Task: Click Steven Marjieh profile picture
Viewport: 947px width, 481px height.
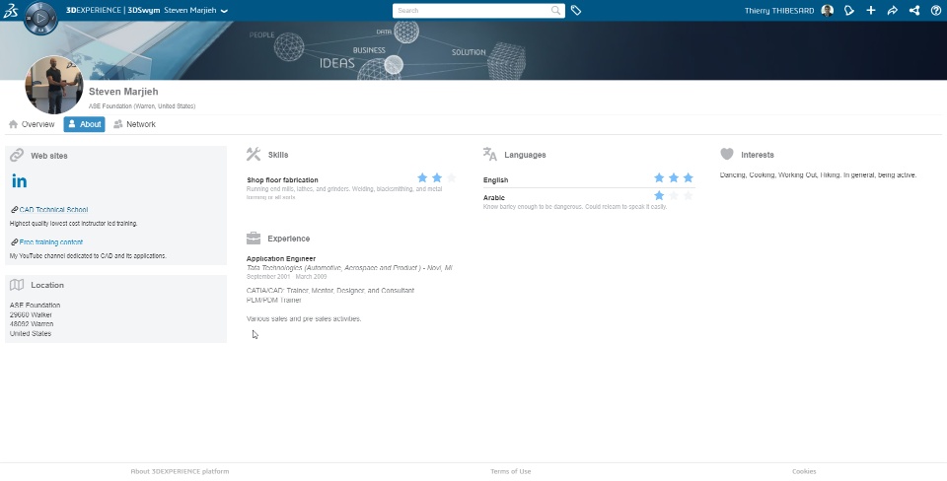Action: (x=53, y=85)
